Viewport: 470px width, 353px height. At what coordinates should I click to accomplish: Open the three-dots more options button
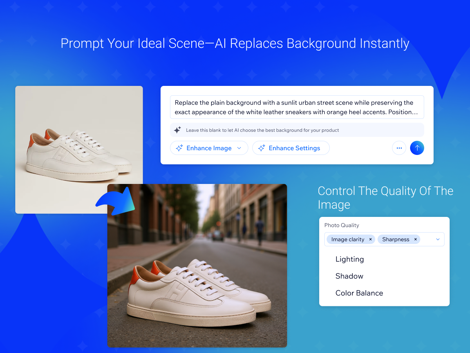pos(399,148)
